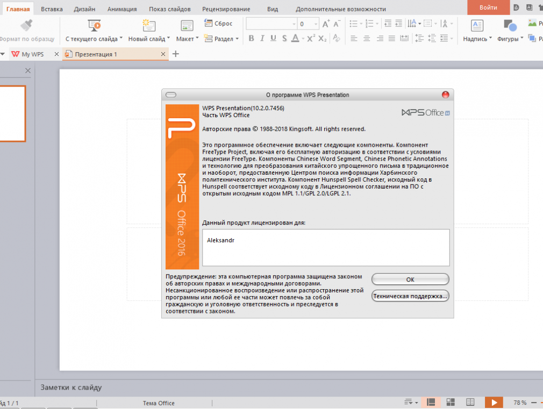543x409 pixels.
Task: Close the Презентация 1 document tab
Action: click(163, 54)
